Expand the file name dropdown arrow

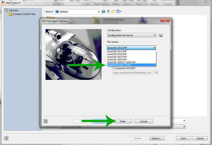coord(184,120)
